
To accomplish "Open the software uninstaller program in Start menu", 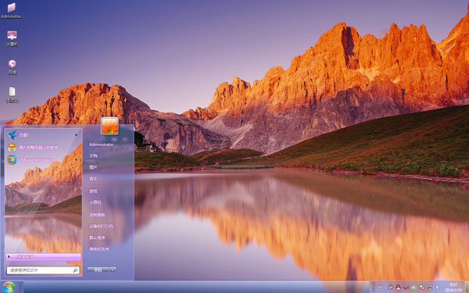I will [43, 148].
